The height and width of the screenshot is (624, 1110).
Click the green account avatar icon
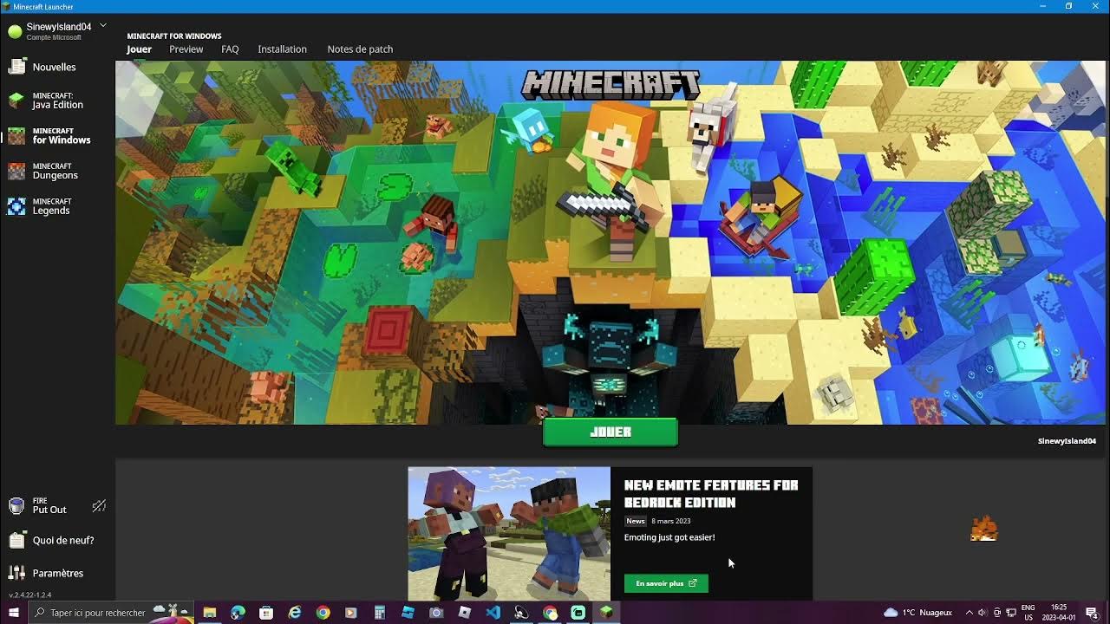click(x=15, y=30)
